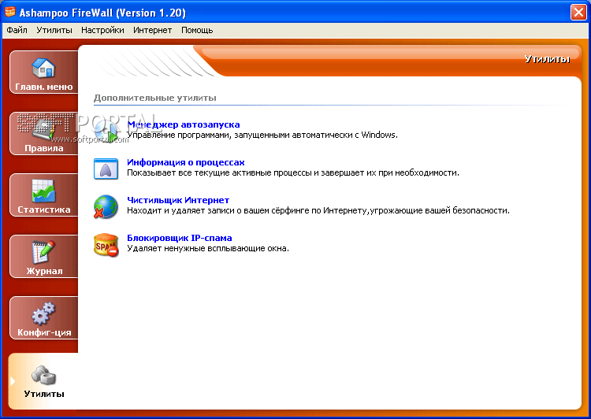The height and width of the screenshot is (419, 591).
Task: Close the Ashampoo FireWall window
Action: coord(578,13)
